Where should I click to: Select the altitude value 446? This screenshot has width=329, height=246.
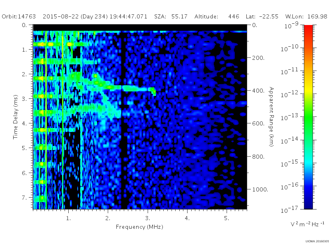tap(234, 16)
